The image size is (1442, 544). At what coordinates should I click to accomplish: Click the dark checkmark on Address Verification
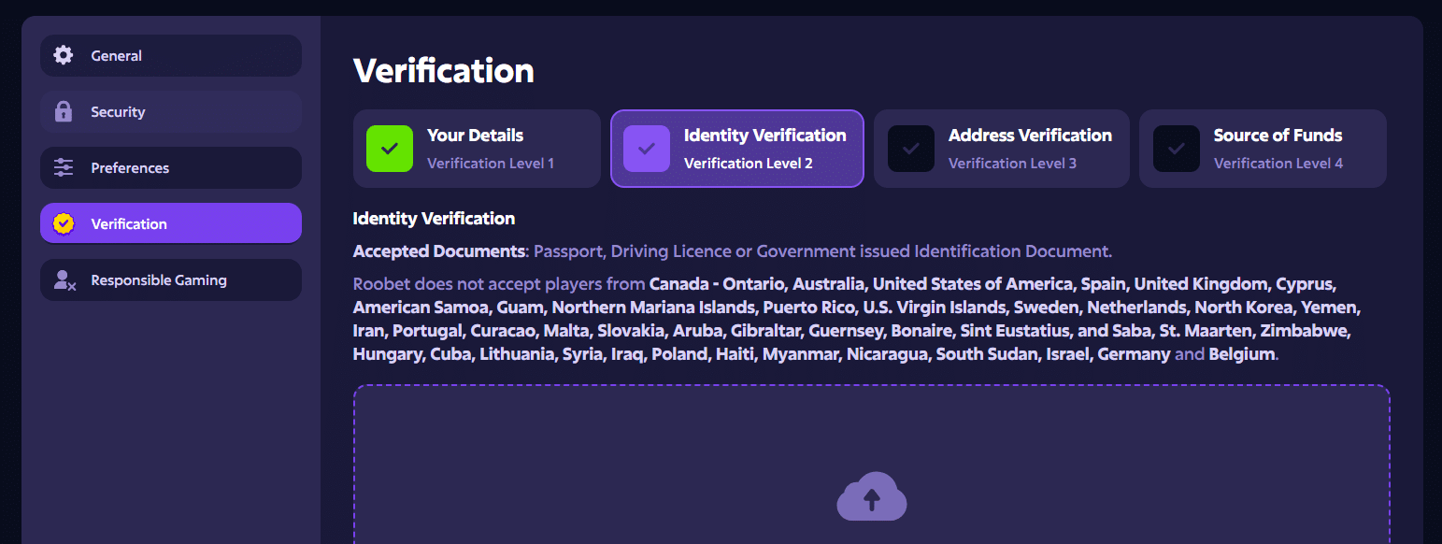[910, 148]
